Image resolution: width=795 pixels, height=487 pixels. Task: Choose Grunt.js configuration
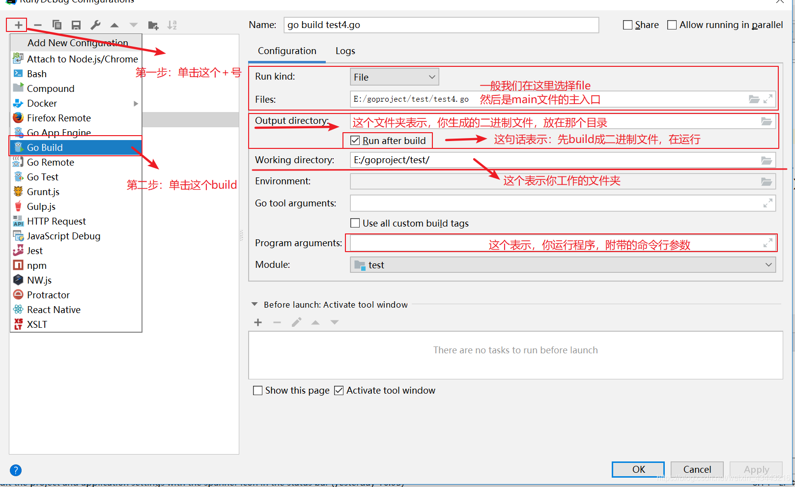76,192
